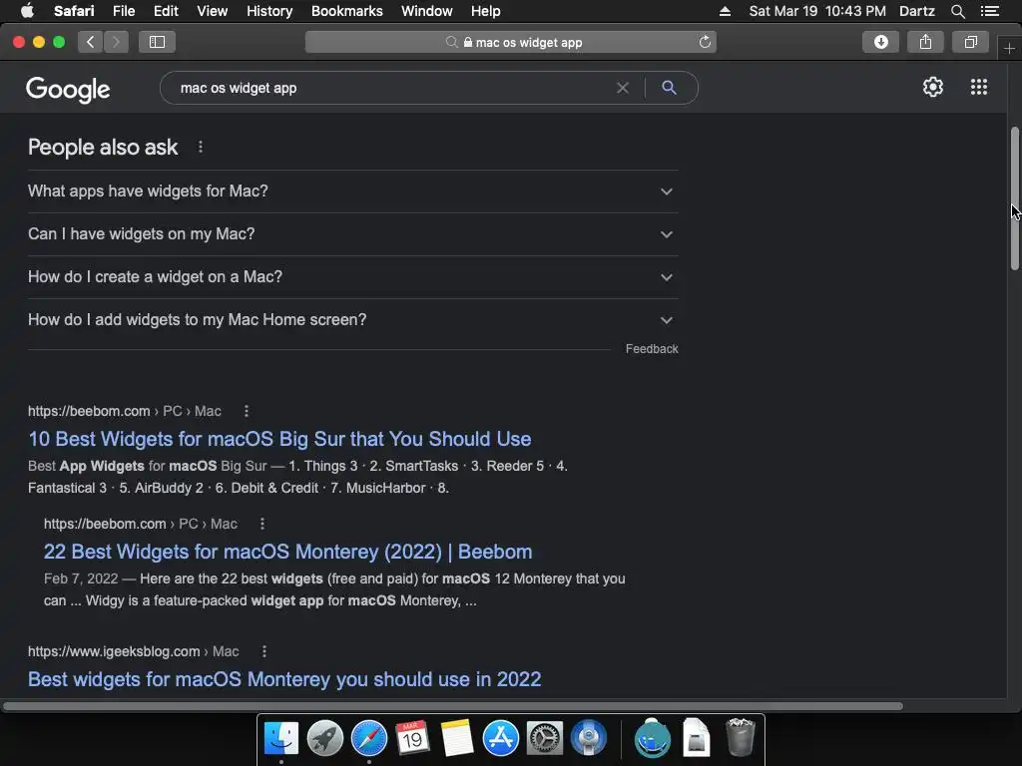The width and height of the screenshot is (1022, 766).
Task: Expand "How do I add widgets to my Mac Home screen?"
Action: pyautogui.click(x=352, y=320)
